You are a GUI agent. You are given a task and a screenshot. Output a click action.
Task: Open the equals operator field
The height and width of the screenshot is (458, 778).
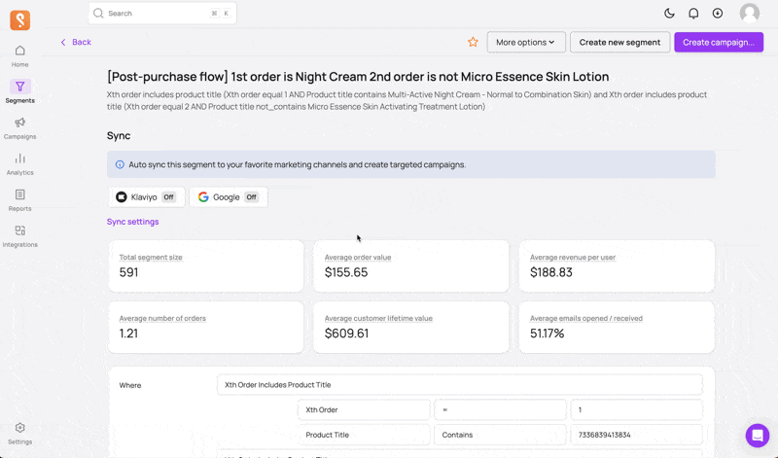coord(500,410)
